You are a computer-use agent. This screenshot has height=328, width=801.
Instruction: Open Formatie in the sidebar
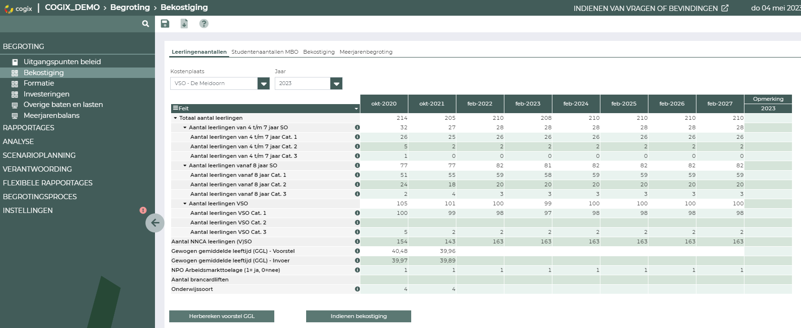[39, 83]
